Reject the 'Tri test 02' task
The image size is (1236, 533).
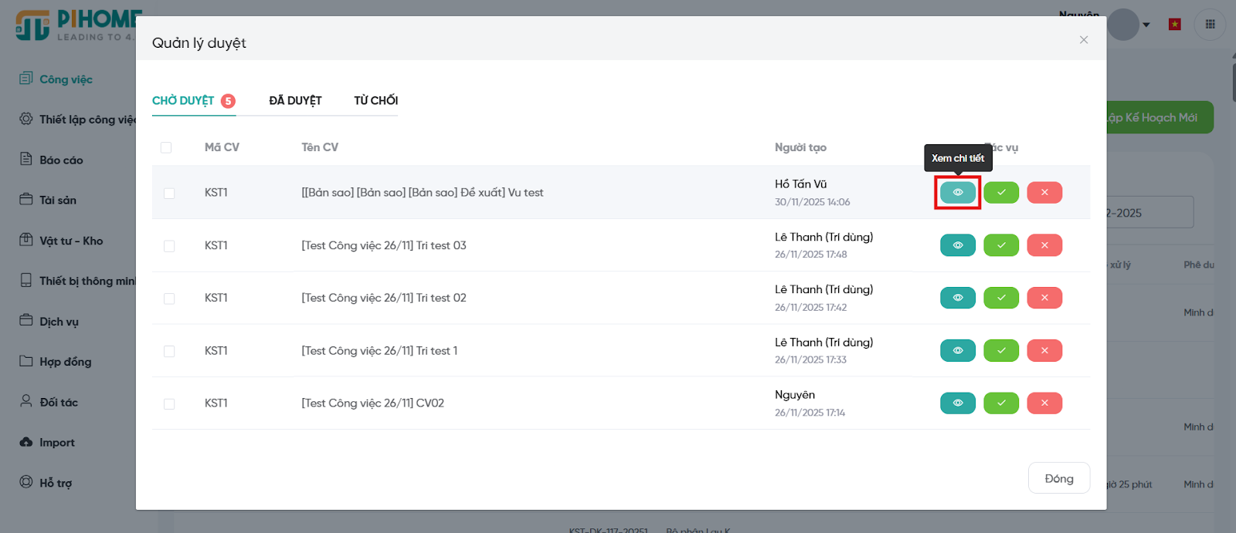1044,298
